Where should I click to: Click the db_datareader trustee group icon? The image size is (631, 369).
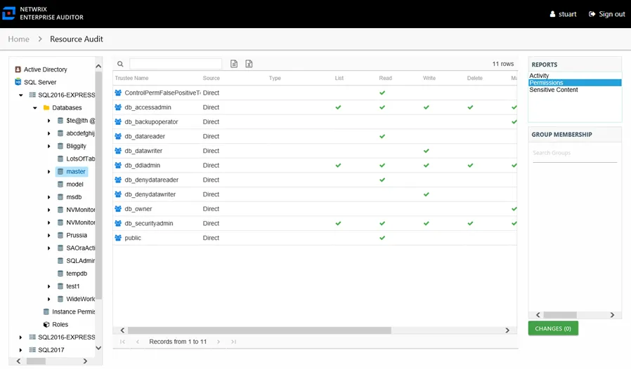point(118,136)
